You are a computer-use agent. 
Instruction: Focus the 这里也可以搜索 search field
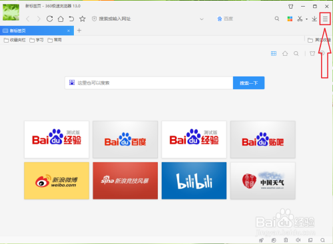pyautogui.click(x=149, y=83)
